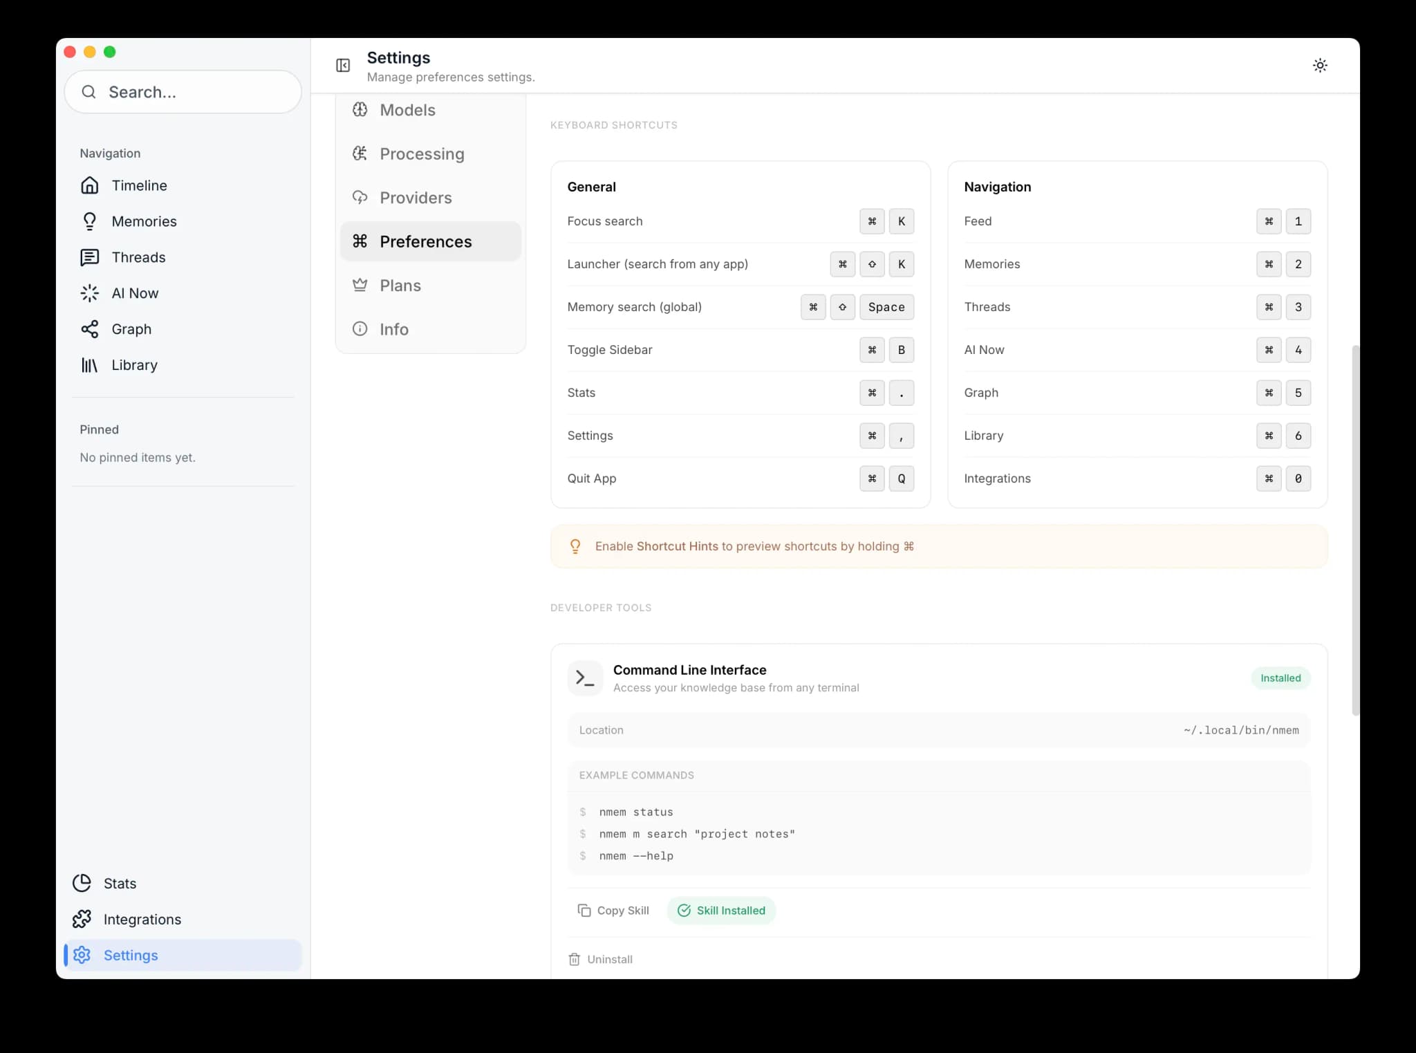Image resolution: width=1416 pixels, height=1053 pixels.
Task: Click the Timeline home icon
Action: (90, 185)
